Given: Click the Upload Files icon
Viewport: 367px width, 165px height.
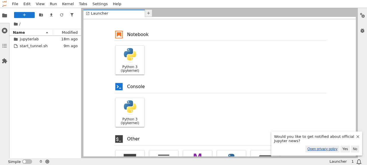Looking at the screenshot, I should (51, 15).
